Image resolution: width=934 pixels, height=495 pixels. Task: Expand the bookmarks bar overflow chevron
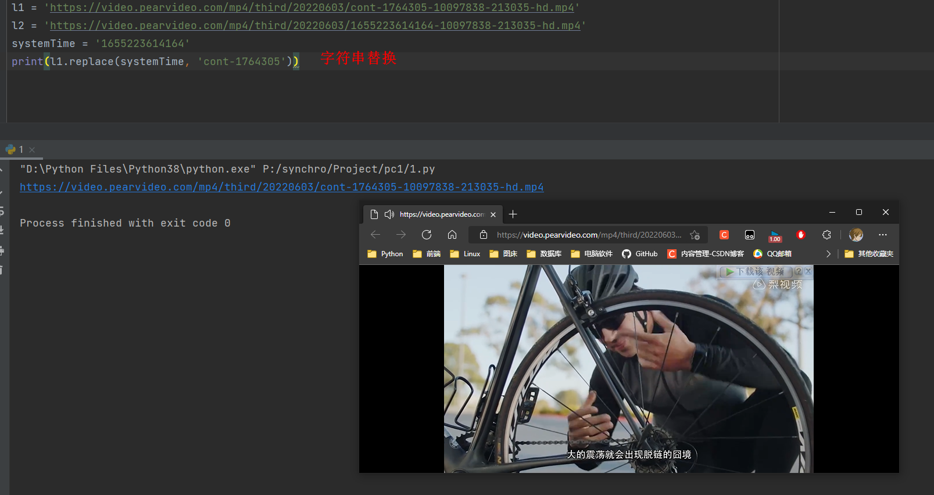coord(828,254)
